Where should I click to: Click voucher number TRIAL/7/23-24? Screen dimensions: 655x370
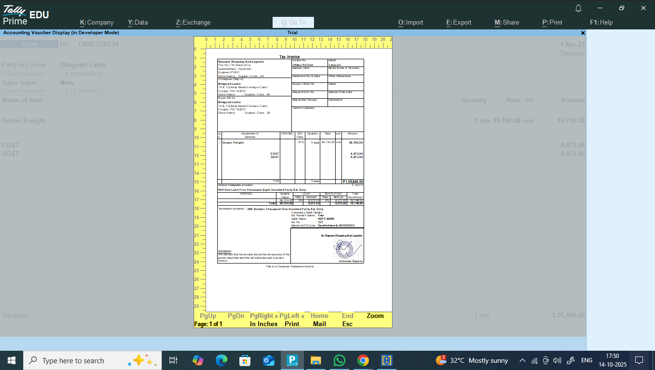tap(98, 44)
